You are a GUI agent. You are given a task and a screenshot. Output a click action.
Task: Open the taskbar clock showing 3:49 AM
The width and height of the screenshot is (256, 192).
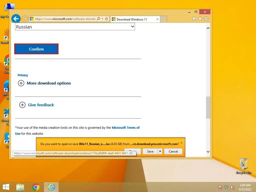point(245,187)
